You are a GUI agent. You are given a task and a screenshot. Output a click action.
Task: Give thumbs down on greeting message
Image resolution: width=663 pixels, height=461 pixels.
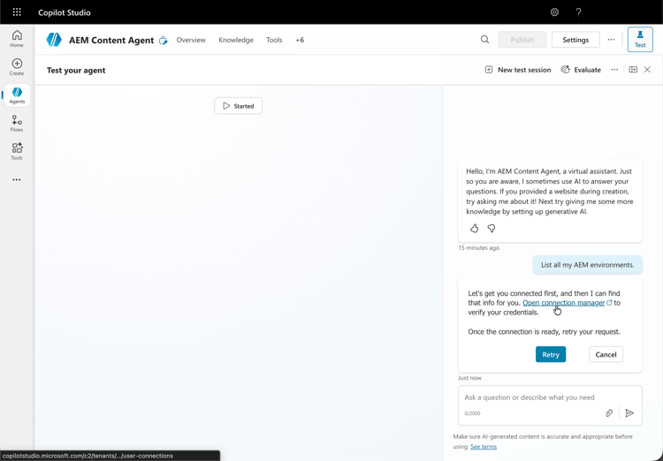492,229
